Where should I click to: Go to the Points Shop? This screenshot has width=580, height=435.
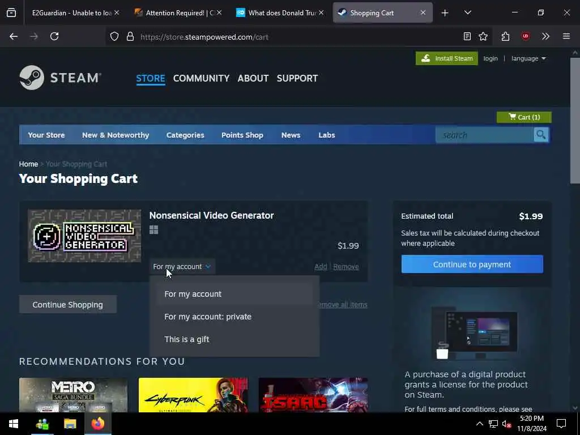[242, 135]
